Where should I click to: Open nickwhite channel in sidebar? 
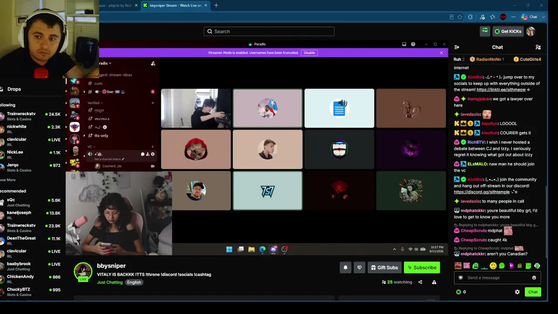(x=31, y=129)
